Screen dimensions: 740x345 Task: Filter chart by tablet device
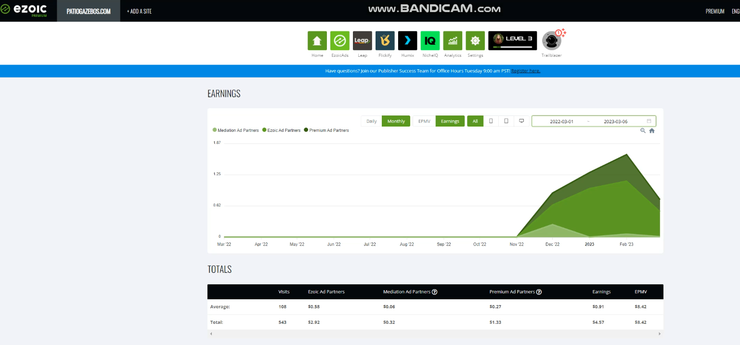coord(506,121)
